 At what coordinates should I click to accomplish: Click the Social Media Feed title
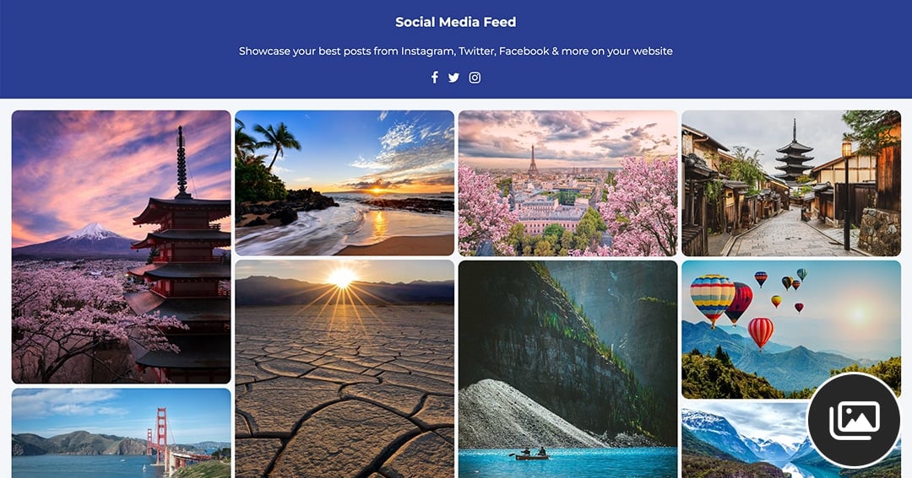tap(455, 22)
